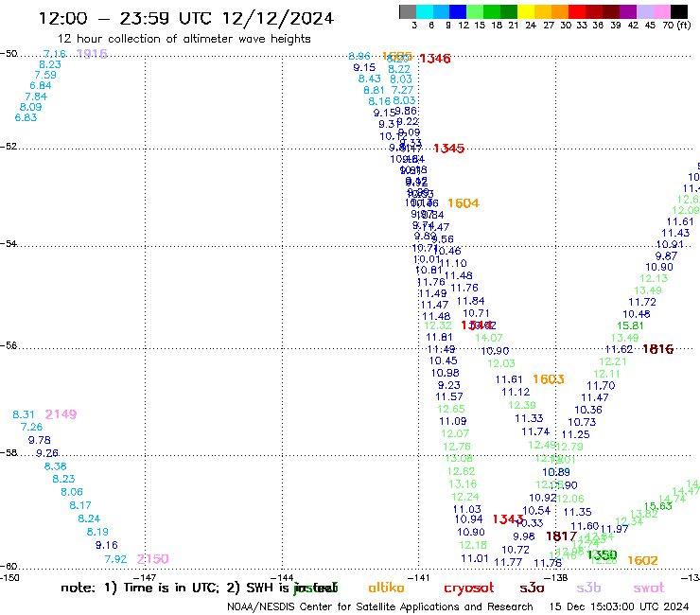
Task: Select the bright red swatch in the legend bar
Action: point(577,11)
